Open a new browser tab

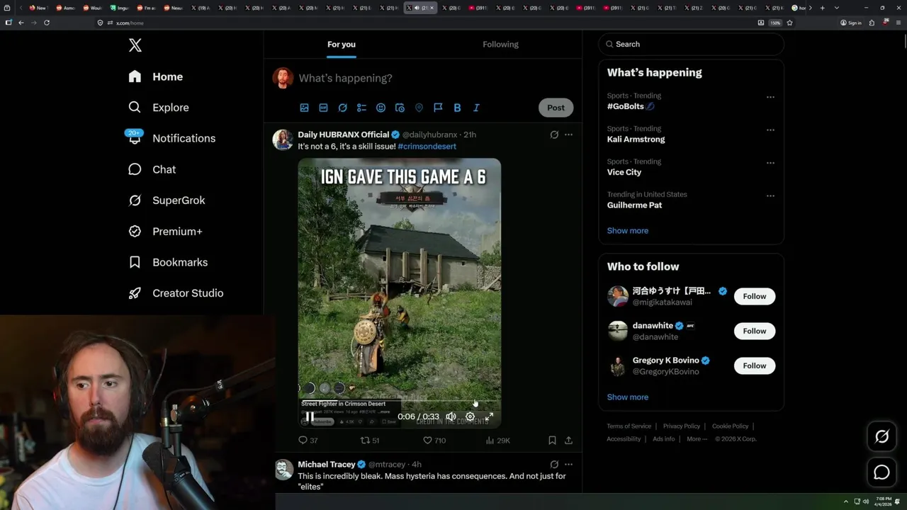coord(822,8)
